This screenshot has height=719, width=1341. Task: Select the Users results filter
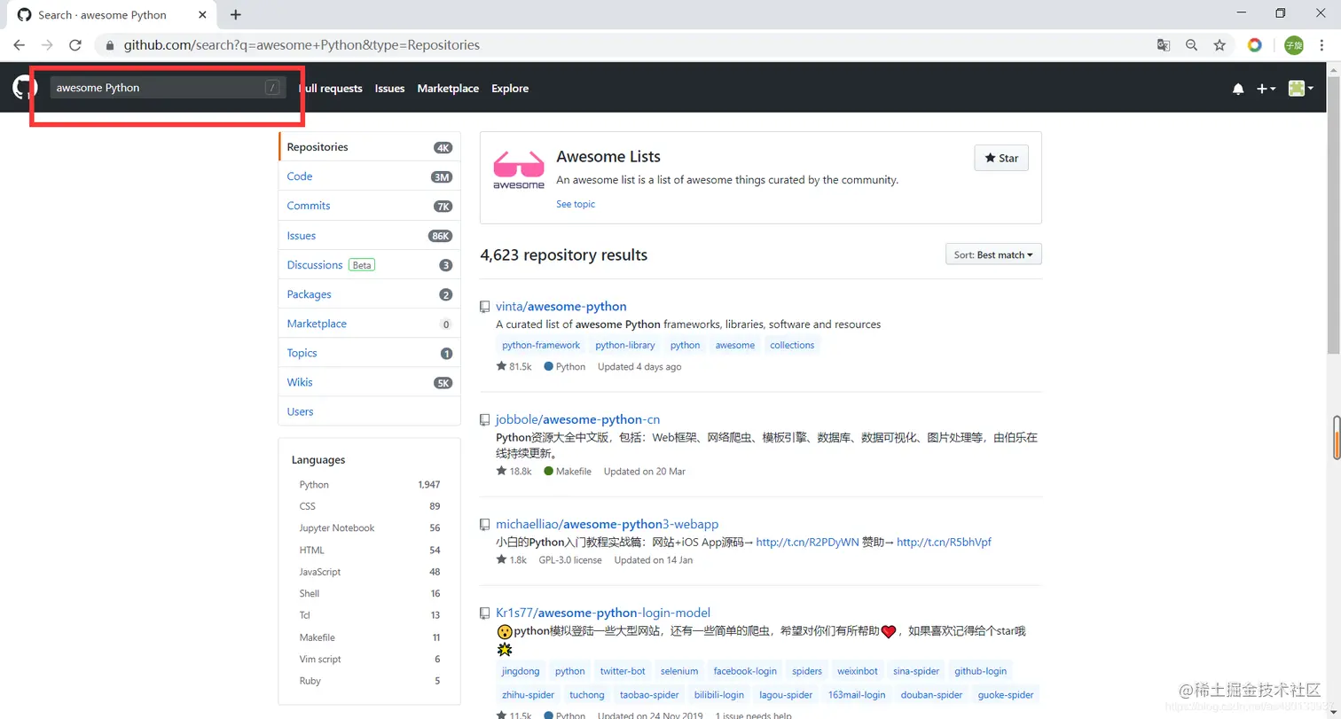click(369, 411)
